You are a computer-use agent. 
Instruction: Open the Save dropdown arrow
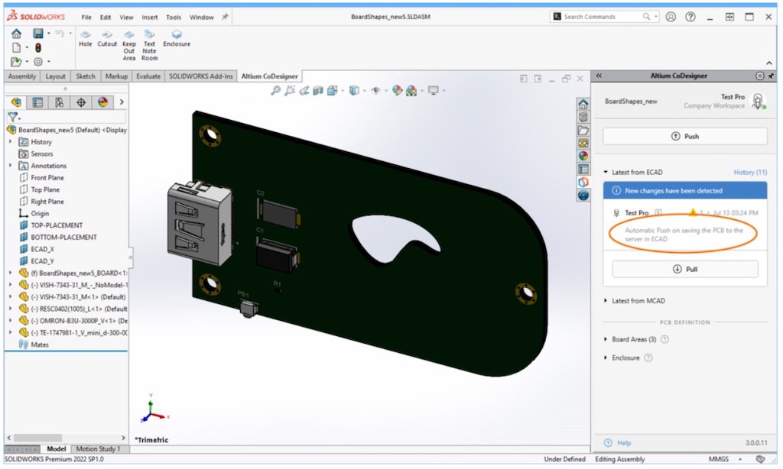pyautogui.click(x=48, y=34)
